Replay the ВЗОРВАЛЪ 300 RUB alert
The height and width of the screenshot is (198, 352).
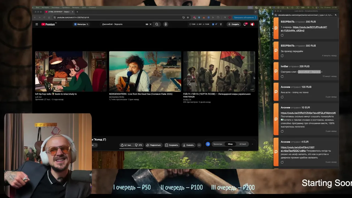(x=282, y=56)
